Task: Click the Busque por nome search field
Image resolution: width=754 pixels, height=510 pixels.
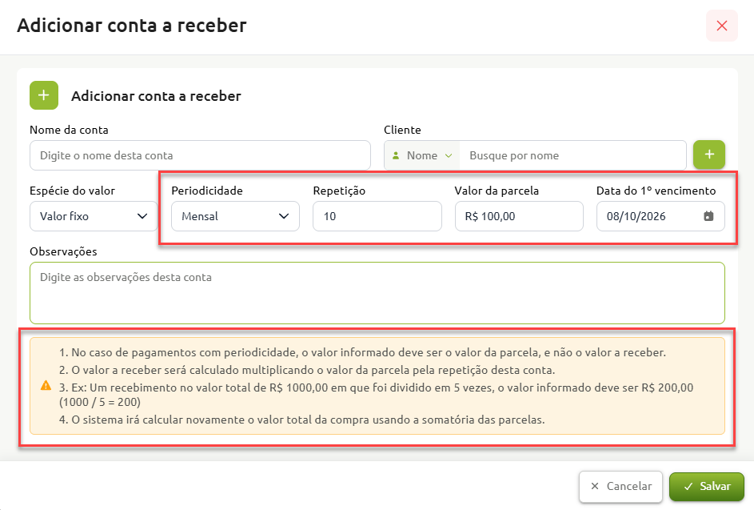Action: 572,155
